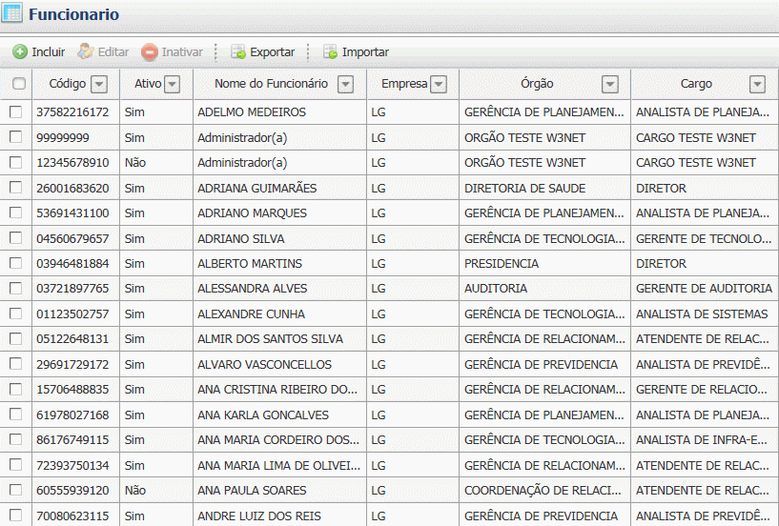Select the ADRIANA GUIMARÃES name cell
The height and width of the screenshot is (526, 779).
coord(256,188)
